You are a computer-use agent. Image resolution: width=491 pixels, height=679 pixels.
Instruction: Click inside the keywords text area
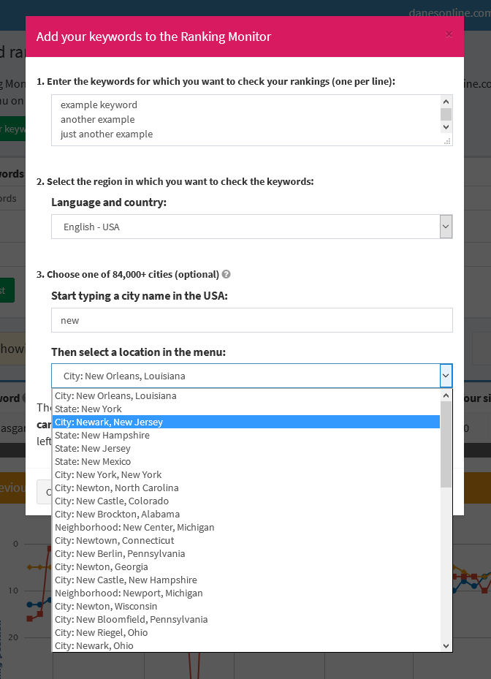pyautogui.click(x=246, y=119)
